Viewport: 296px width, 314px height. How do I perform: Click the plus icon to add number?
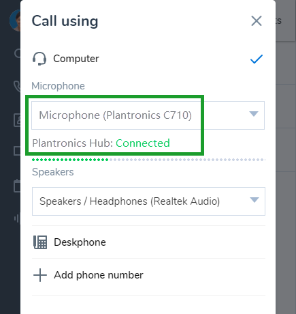click(40, 275)
